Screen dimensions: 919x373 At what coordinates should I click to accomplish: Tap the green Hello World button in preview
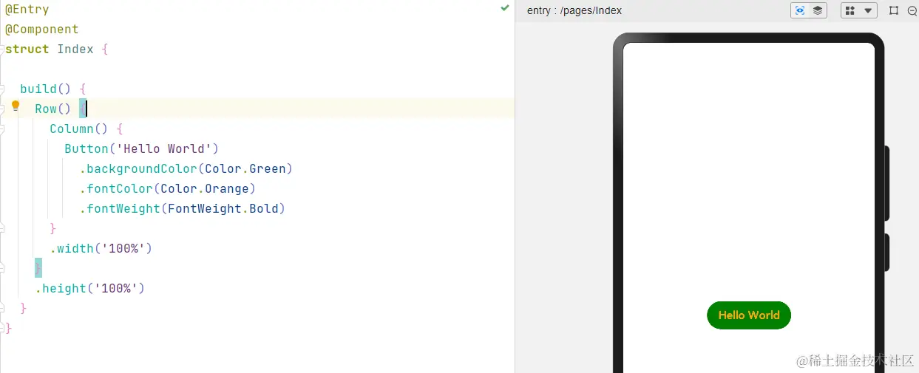click(749, 315)
